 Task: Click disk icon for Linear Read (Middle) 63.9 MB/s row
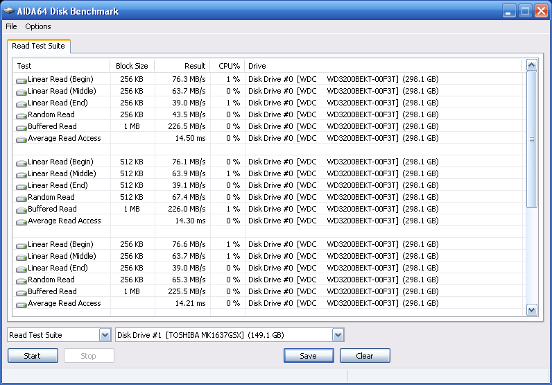(21, 174)
